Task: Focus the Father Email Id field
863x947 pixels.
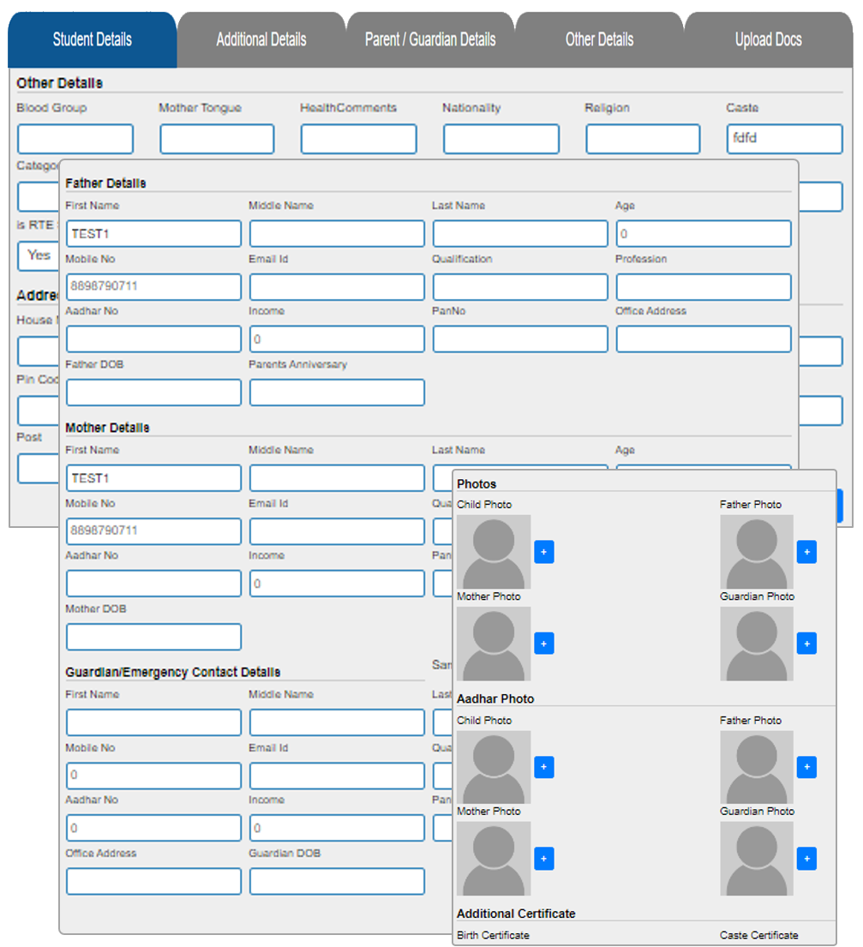Action: [337, 287]
